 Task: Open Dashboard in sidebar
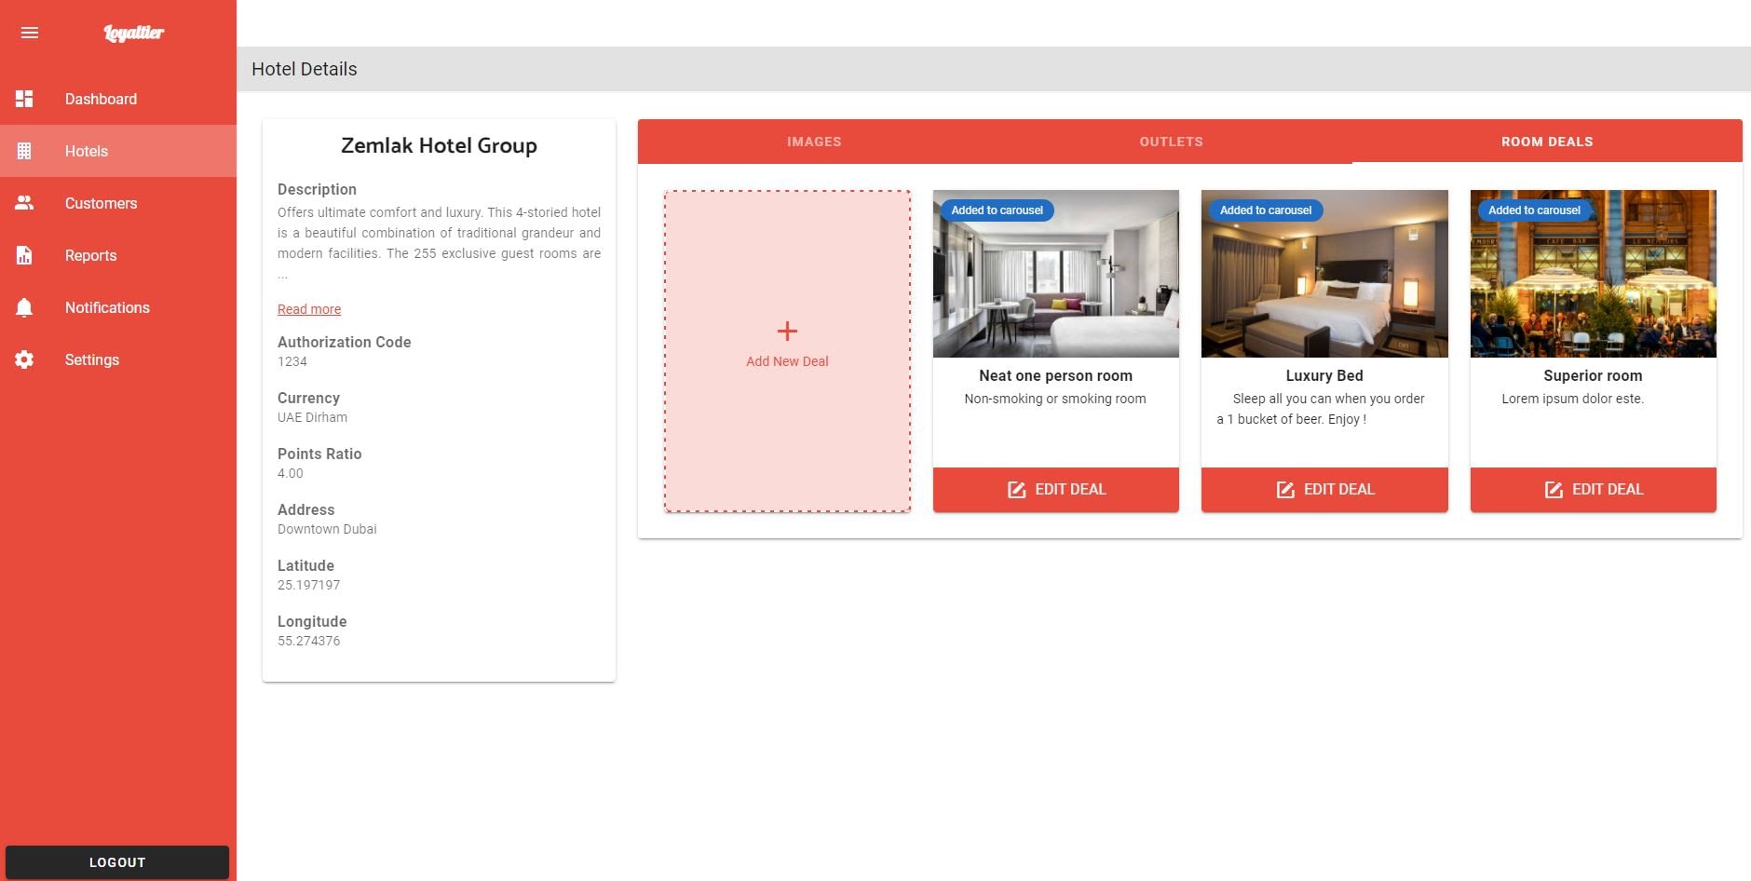tap(118, 99)
